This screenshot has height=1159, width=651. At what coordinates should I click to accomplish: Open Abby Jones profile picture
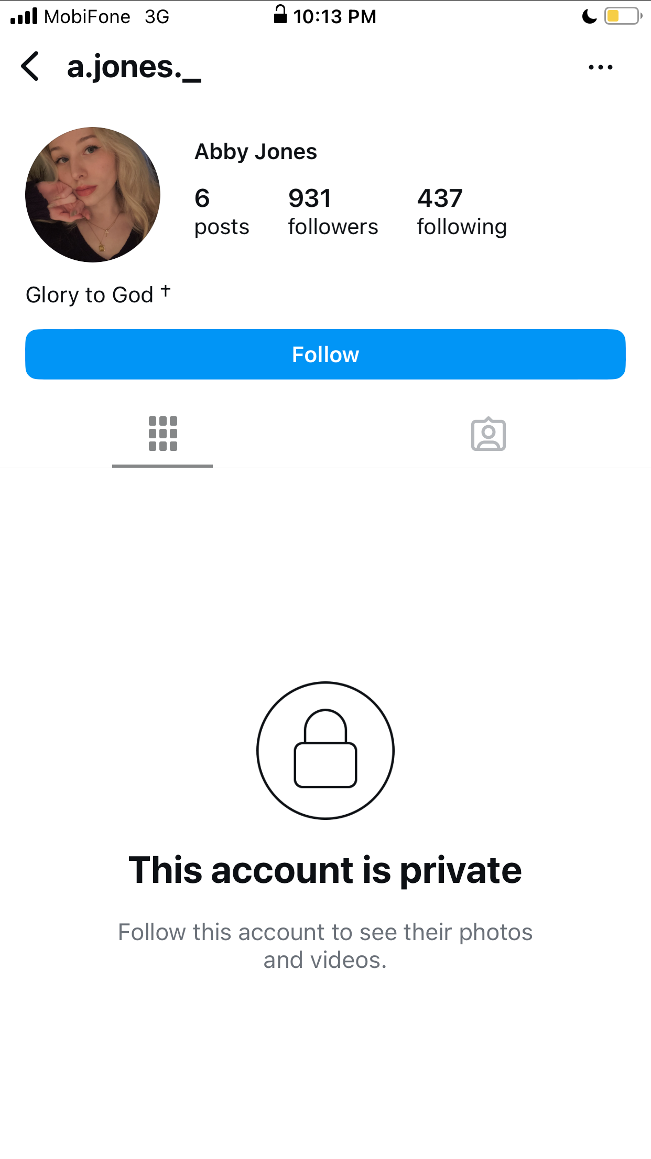(93, 194)
